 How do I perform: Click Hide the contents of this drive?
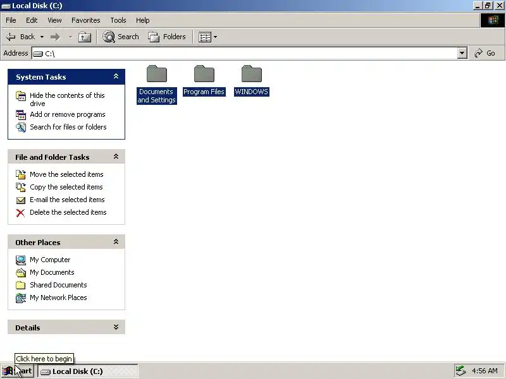(x=67, y=99)
